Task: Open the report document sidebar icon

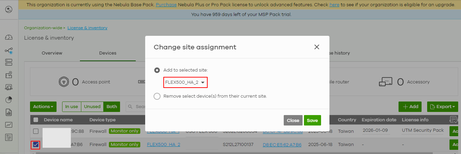Action: tap(9, 112)
